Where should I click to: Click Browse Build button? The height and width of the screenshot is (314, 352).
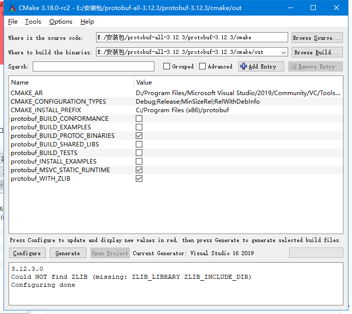[317, 52]
